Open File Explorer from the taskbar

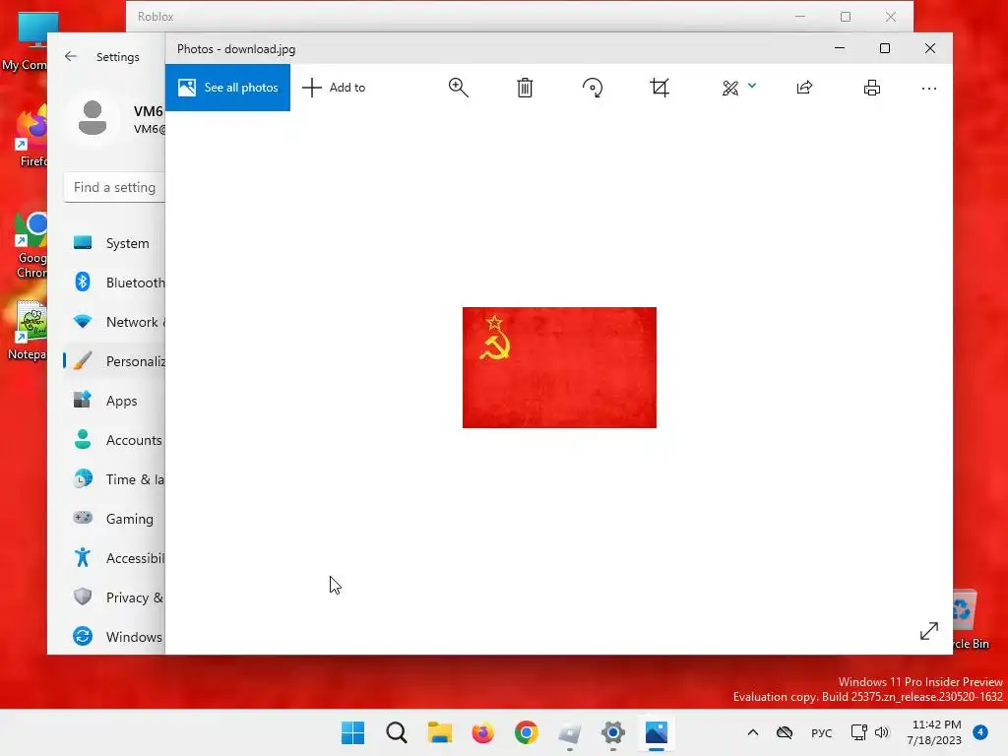click(440, 732)
